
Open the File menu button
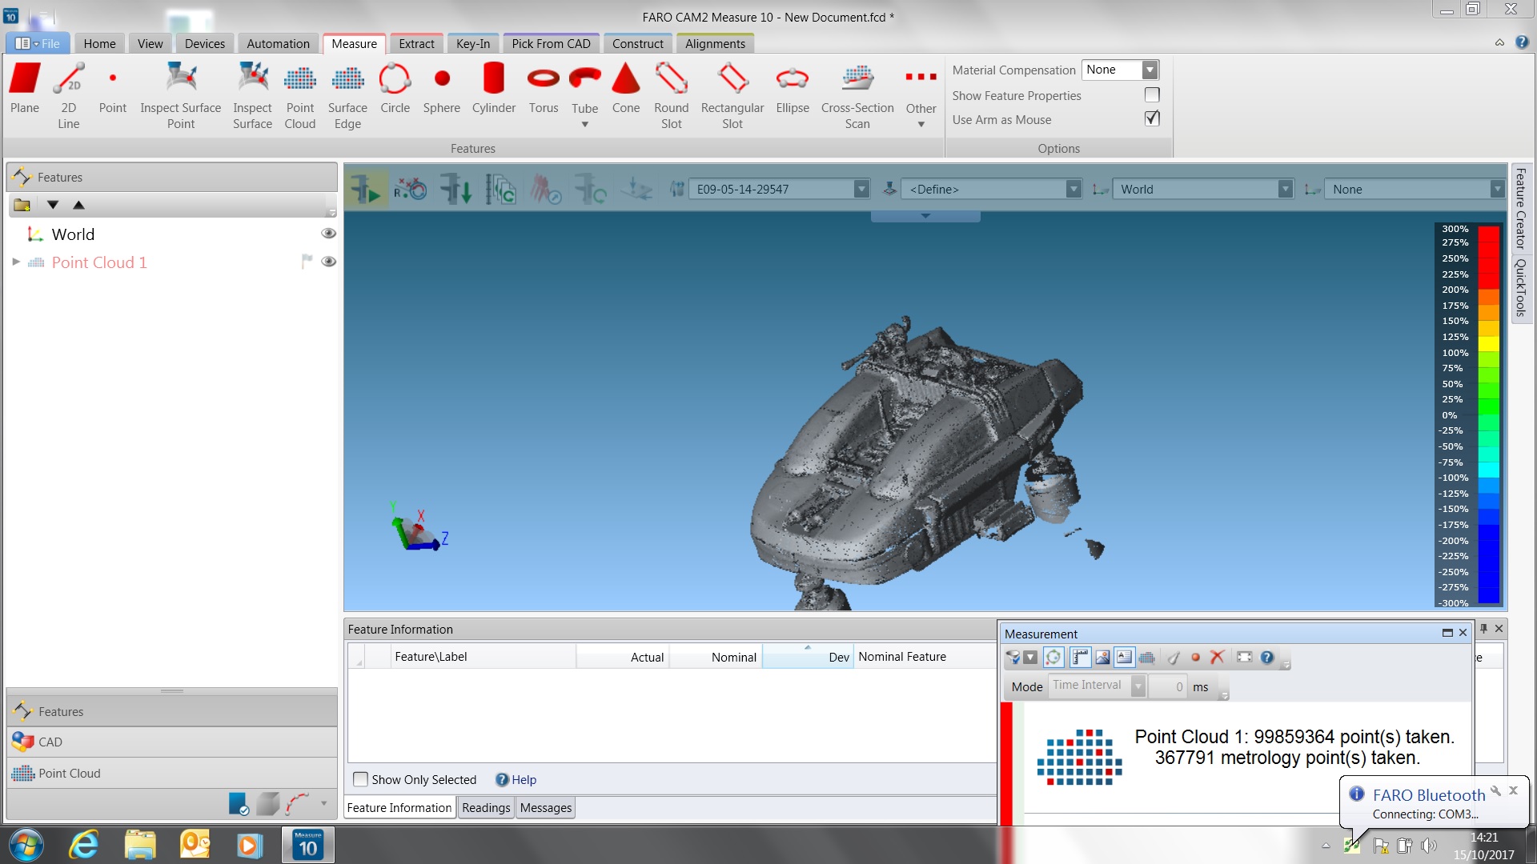pyautogui.click(x=38, y=43)
